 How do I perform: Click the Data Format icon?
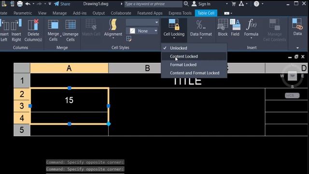(x=201, y=25)
